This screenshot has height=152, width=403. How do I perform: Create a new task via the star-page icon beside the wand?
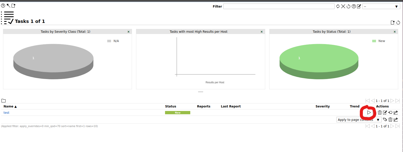[x=14, y=6]
